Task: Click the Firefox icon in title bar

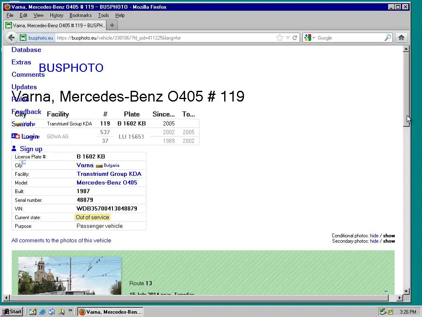Action: coord(7,7)
